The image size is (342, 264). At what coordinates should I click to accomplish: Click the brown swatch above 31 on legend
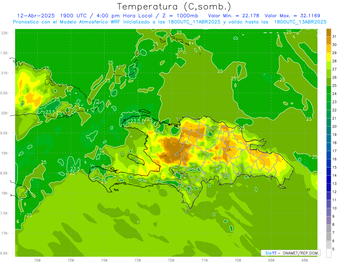point(329,32)
